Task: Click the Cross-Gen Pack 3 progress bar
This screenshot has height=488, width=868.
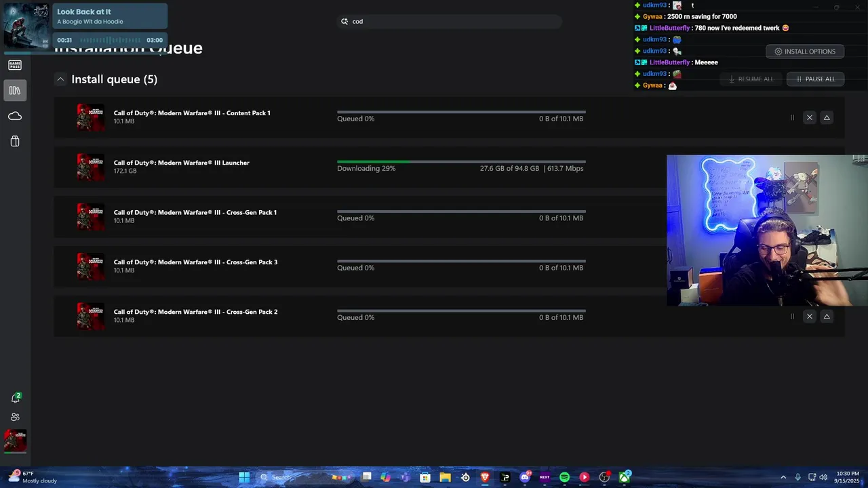Action: [x=461, y=261]
